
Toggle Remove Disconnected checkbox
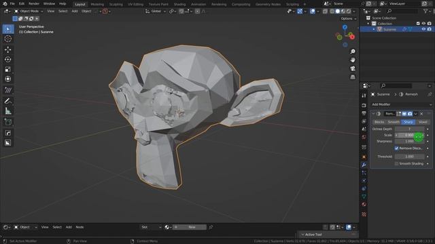396,148
